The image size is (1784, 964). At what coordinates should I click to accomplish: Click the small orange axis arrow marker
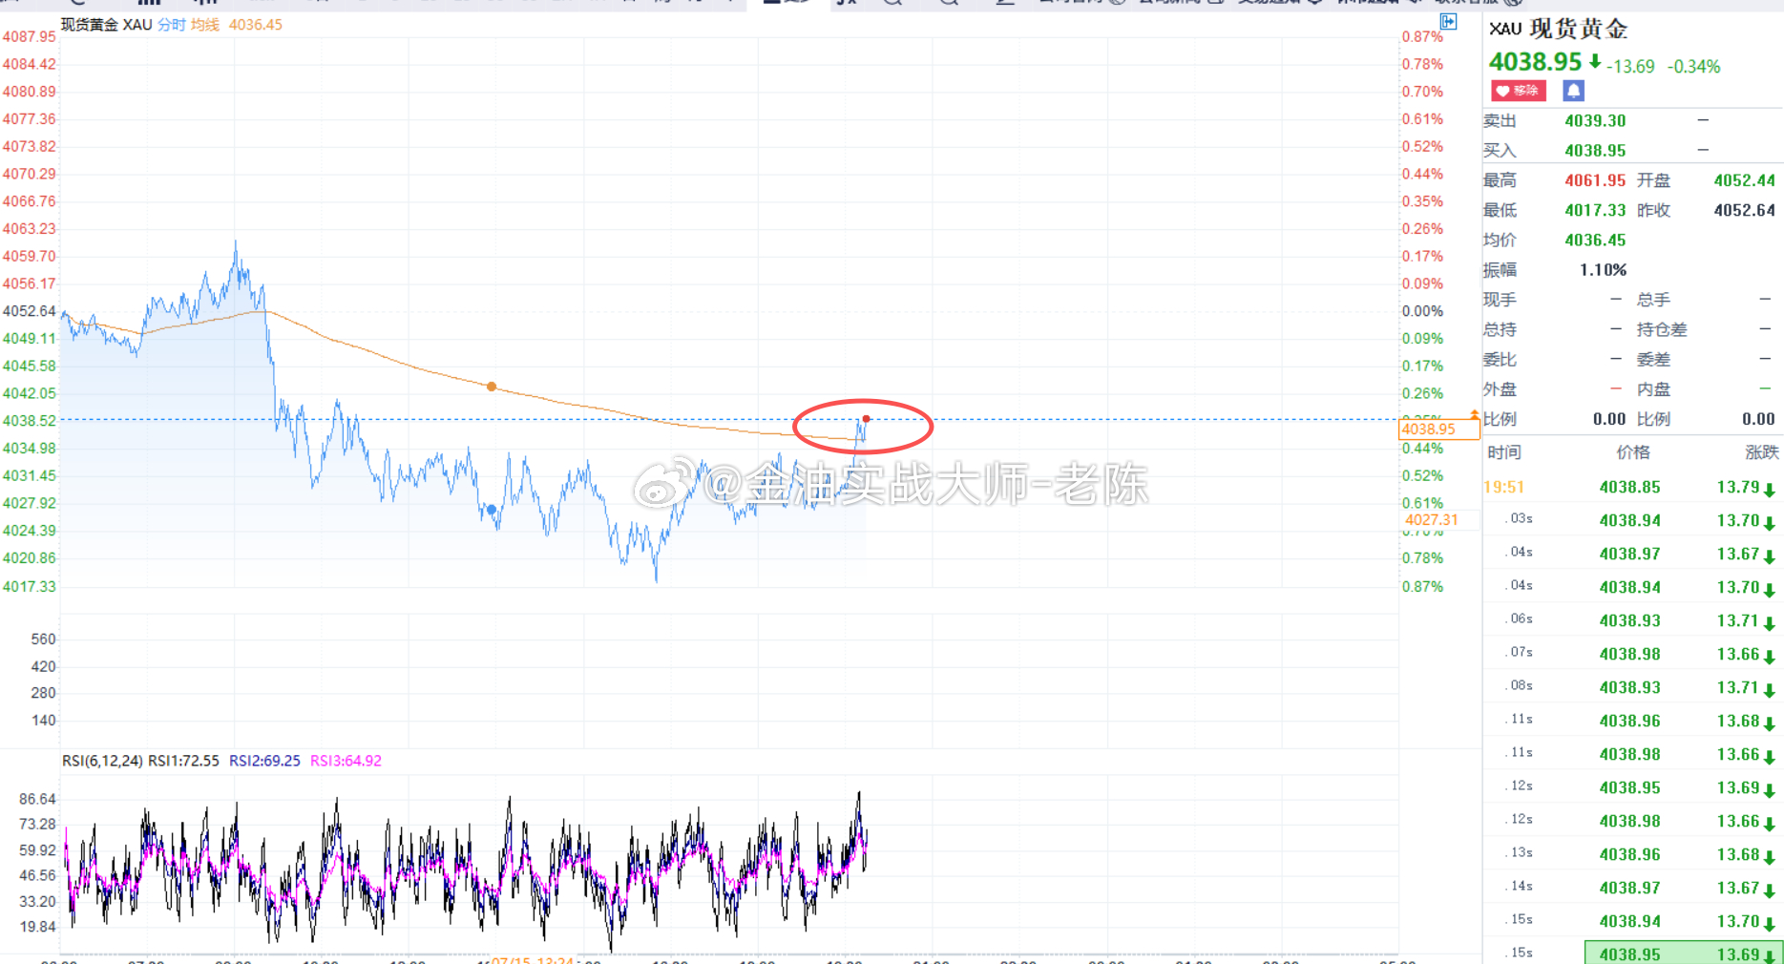(x=1475, y=415)
